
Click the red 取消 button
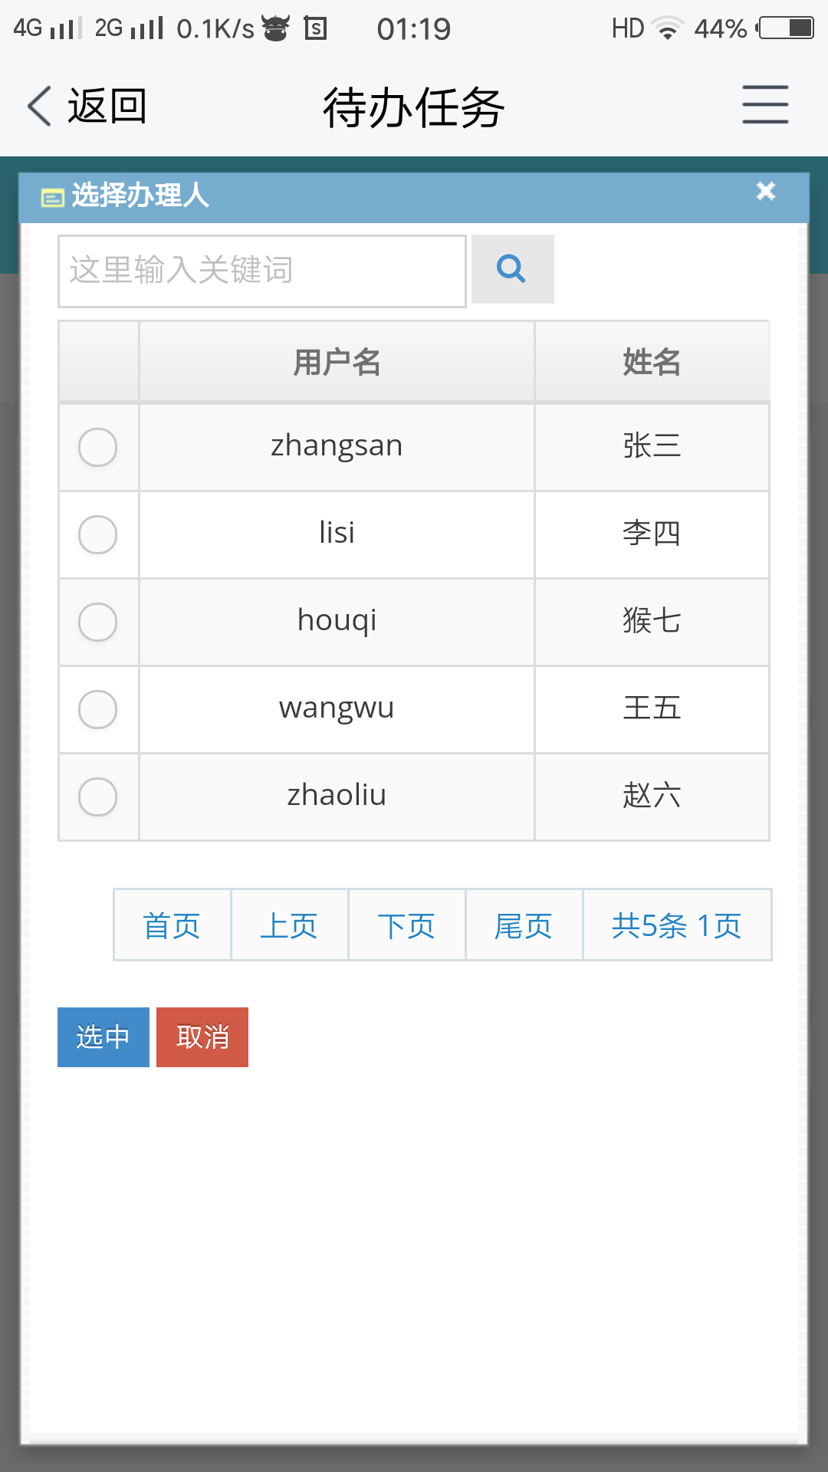(x=202, y=1037)
